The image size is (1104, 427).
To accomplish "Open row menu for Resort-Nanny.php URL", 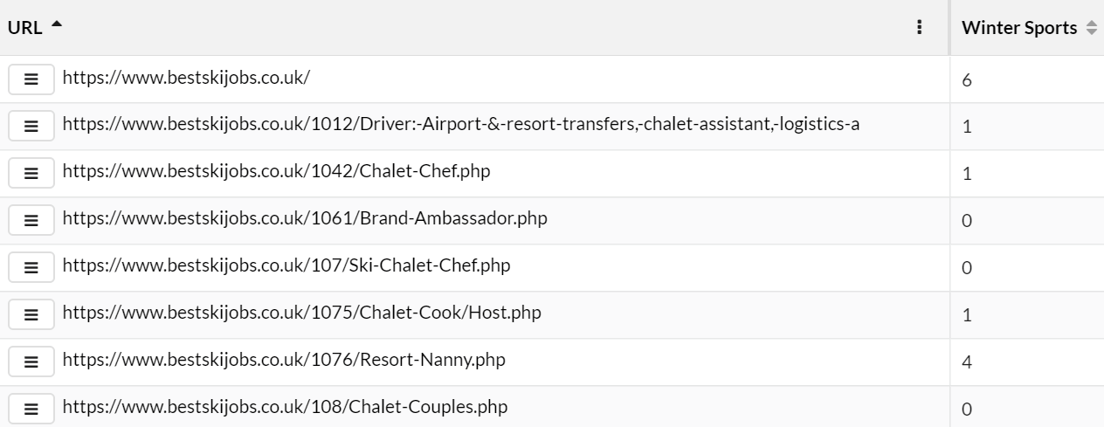I will tap(31, 362).
